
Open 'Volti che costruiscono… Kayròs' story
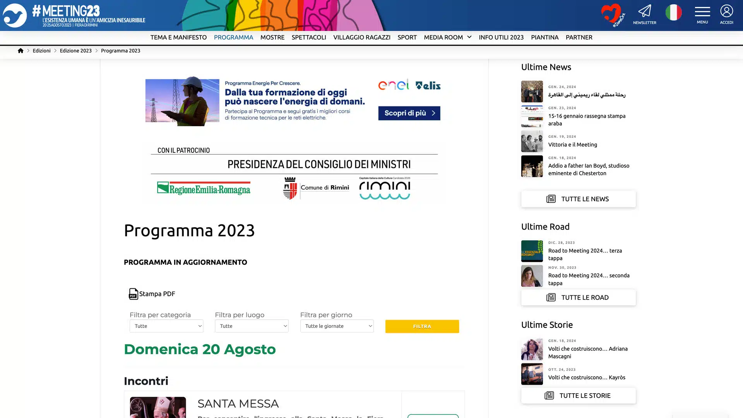coord(587,377)
